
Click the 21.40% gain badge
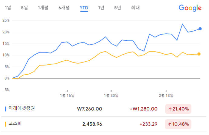178,109
